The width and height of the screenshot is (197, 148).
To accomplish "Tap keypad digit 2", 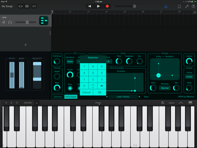I will 93,79.
